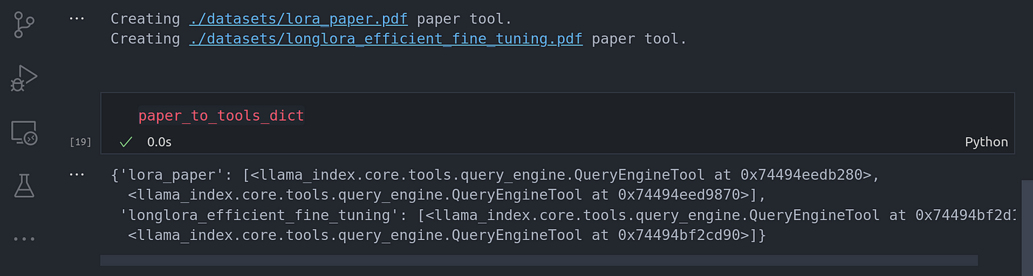
Task: Open output actions menu beside the dict result
Action: (76, 175)
